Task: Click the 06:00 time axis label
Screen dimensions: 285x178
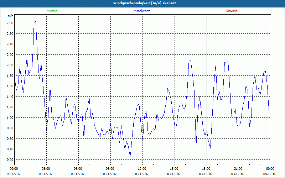Action: click(78, 169)
